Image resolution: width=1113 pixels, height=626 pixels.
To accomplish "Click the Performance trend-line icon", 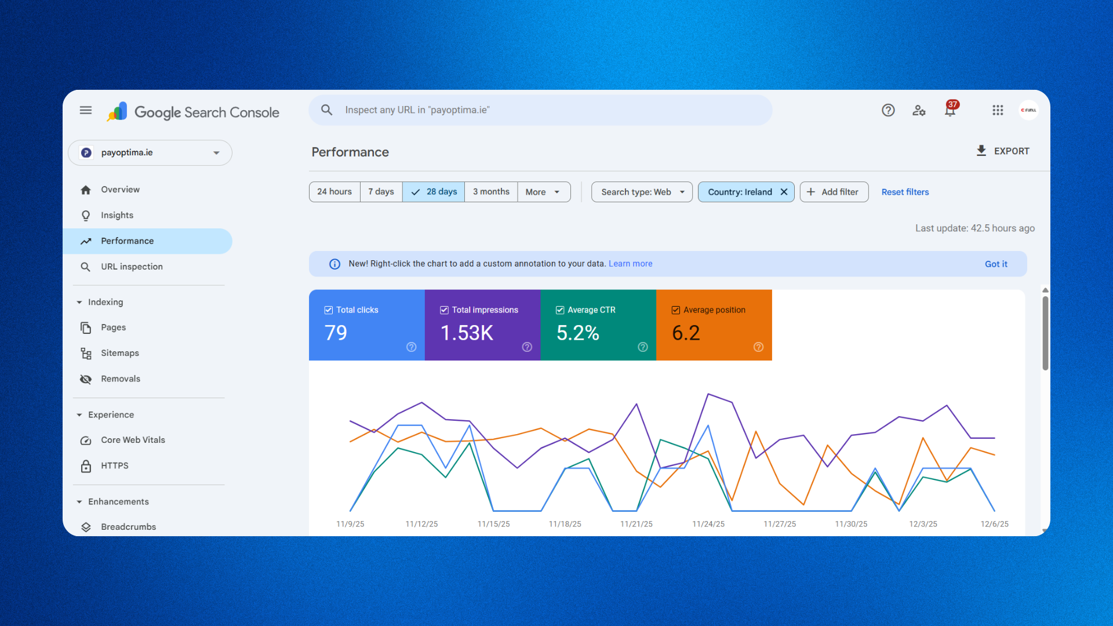I will tap(86, 241).
